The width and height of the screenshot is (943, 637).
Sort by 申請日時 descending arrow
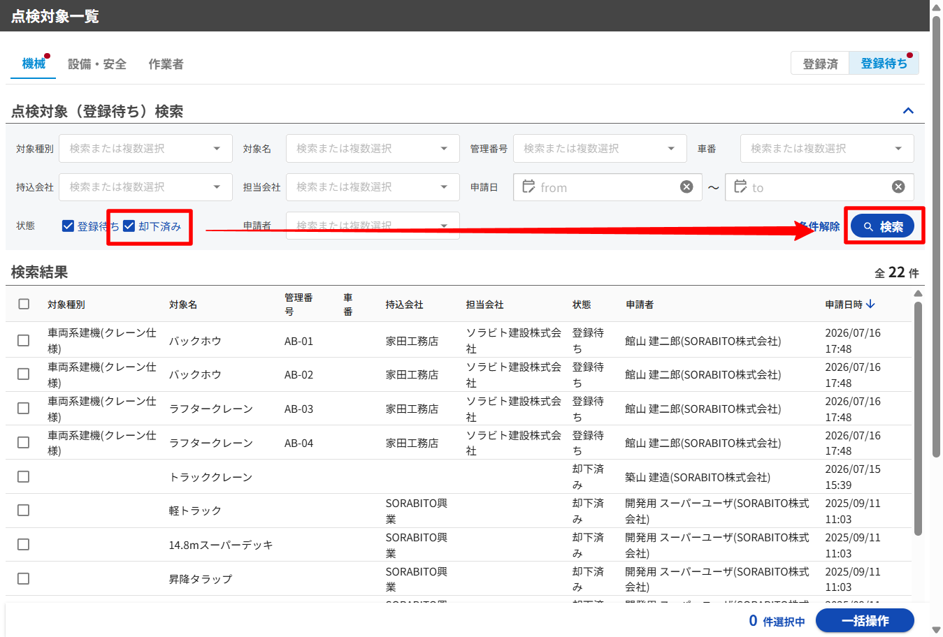870,304
